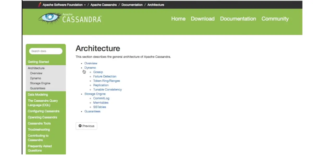Follow Storage Engine link in content list
This screenshot has height=156, width=313.
[x=95, y=94]
